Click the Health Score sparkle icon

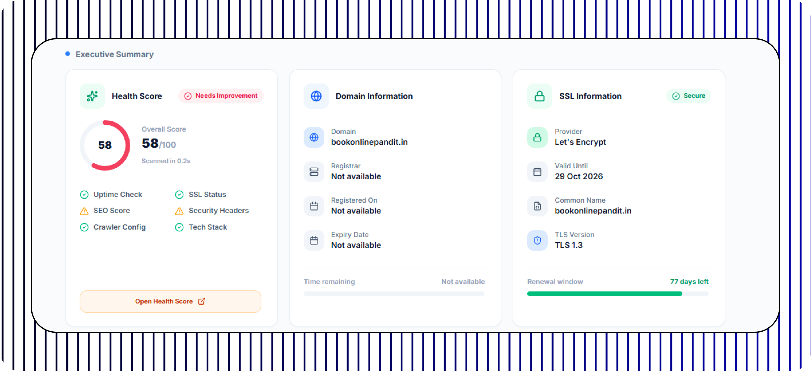(x=92, y=96)
